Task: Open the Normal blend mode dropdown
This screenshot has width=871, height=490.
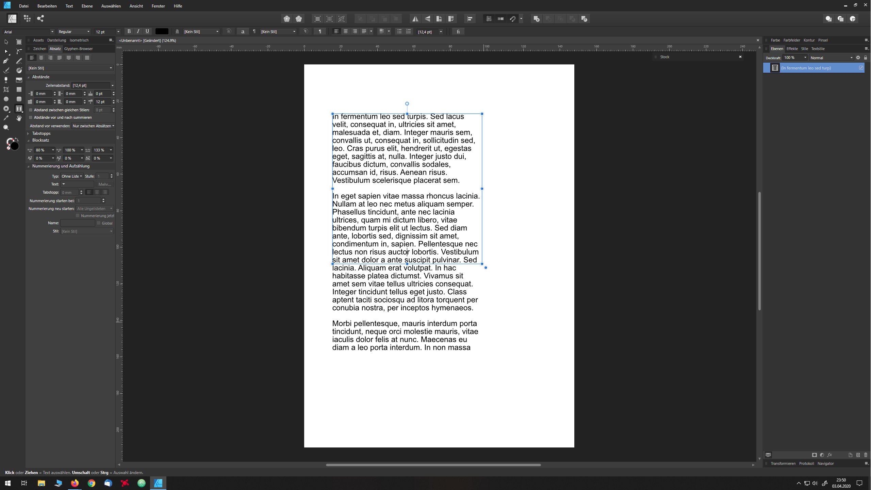Action: tap(831, 58)
